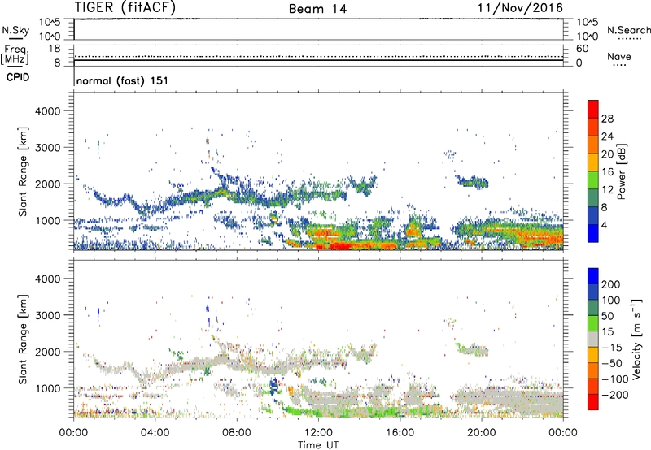Screen dimensions: 651x450
Task: Select the 60 tick on Nave axis
Action: [x=582, y=49]
